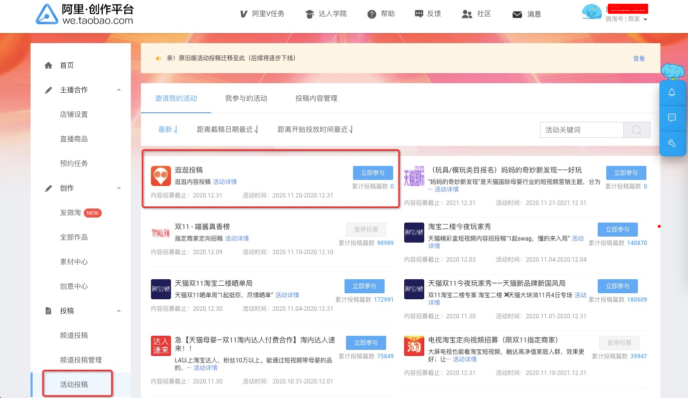Focus the 活动关键词 search field
This screenshot has height=398, width=688.
(582, 130)
